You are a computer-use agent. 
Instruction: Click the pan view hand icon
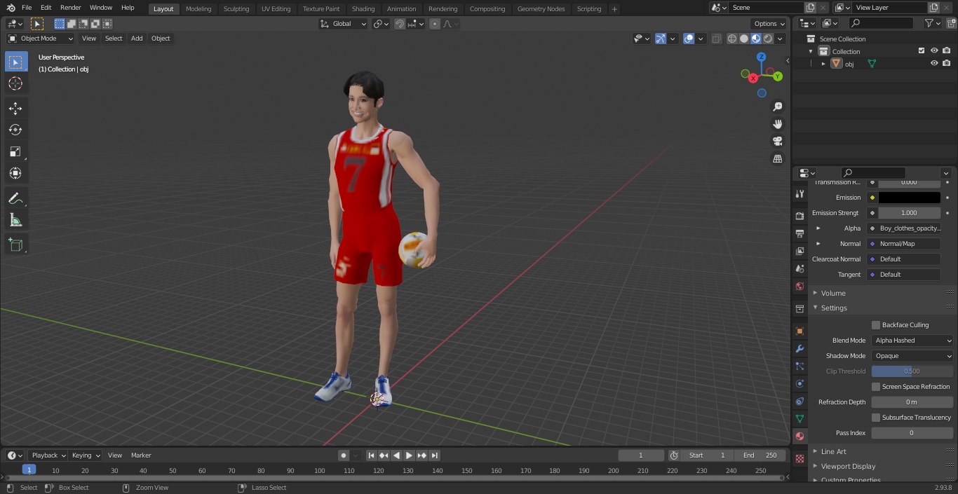point(777,124)
